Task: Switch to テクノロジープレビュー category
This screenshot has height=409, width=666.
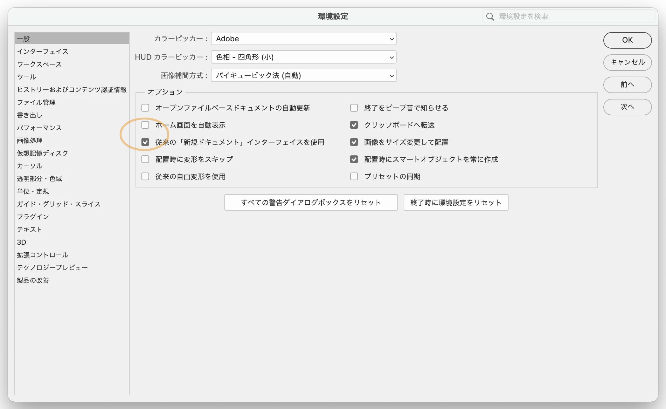Action: tap(52, 268)
